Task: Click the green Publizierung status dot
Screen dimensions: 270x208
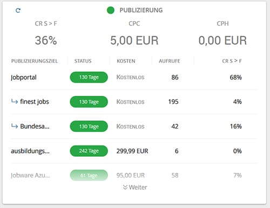Action: click(111, 10)
